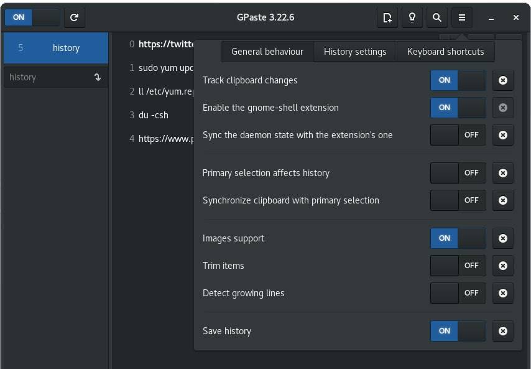Open the search icon in header bar
Screen dimensions: 531x369
point(436,17)
